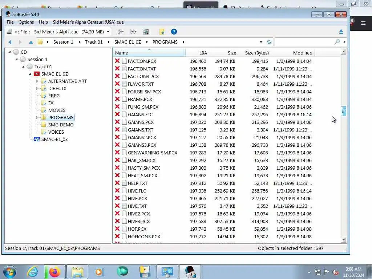Select the EREG folder in the tree
Image resolution: width=372 pixels, height=279 pixels.
[x=54, y=96]
